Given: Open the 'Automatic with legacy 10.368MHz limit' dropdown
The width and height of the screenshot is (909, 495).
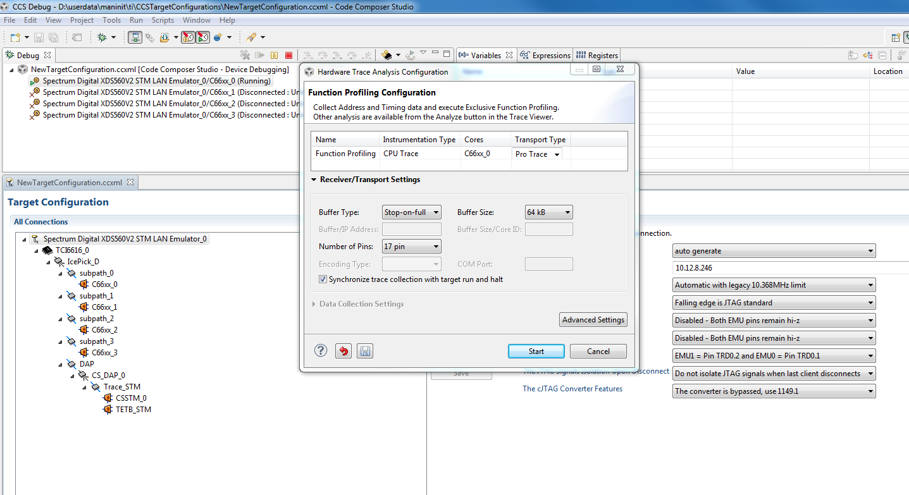Looking at the screenshot, I should pos(774,285).
